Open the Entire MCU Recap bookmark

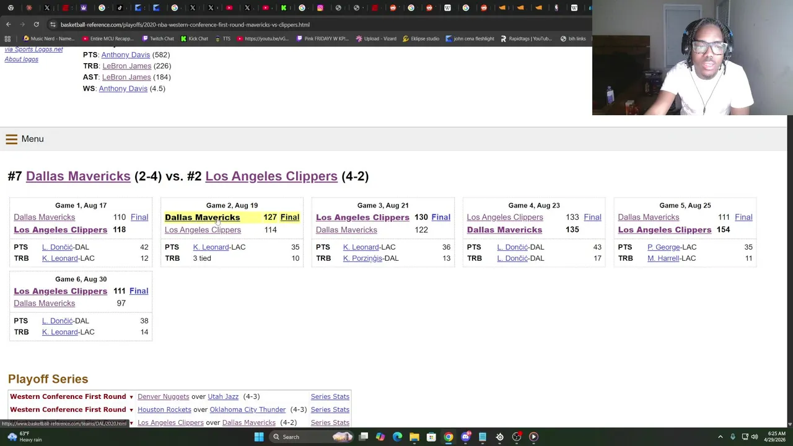[x=108, y=38]
